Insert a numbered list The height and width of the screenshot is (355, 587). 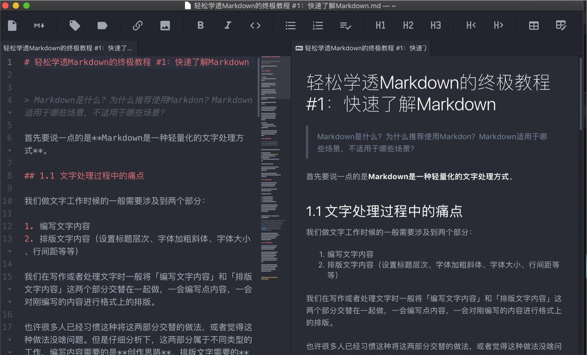[318, 25]
